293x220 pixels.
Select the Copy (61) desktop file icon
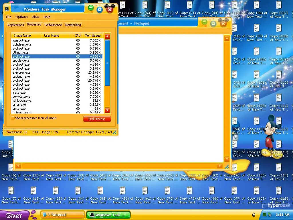click(x=145, y=190)
